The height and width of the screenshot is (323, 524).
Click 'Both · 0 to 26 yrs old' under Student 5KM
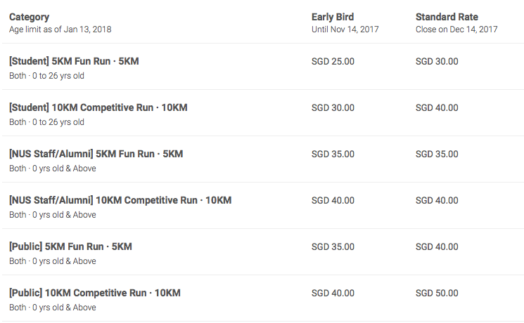pos(46,76)
